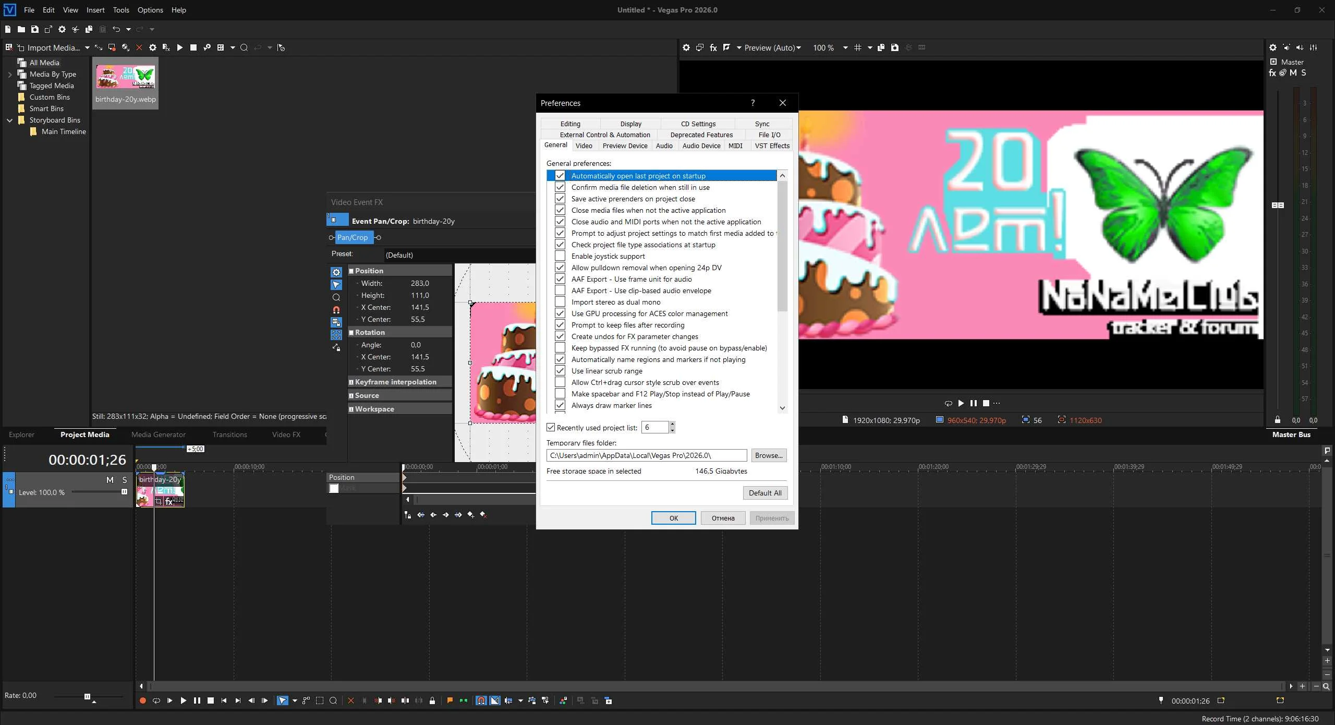Screen dimensions: 1335x725
Task: Click the Open project folder icon
Action: pos(21,29)
